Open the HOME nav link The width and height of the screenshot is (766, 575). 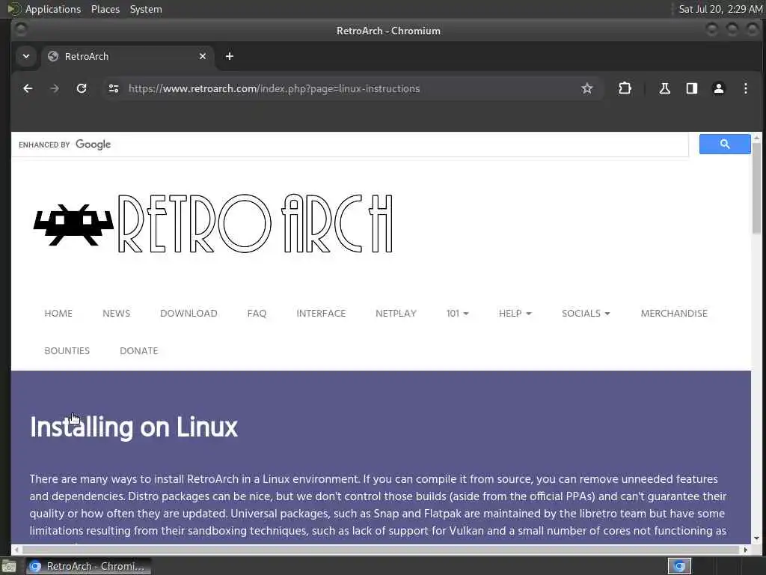click(x=58, y=314)
